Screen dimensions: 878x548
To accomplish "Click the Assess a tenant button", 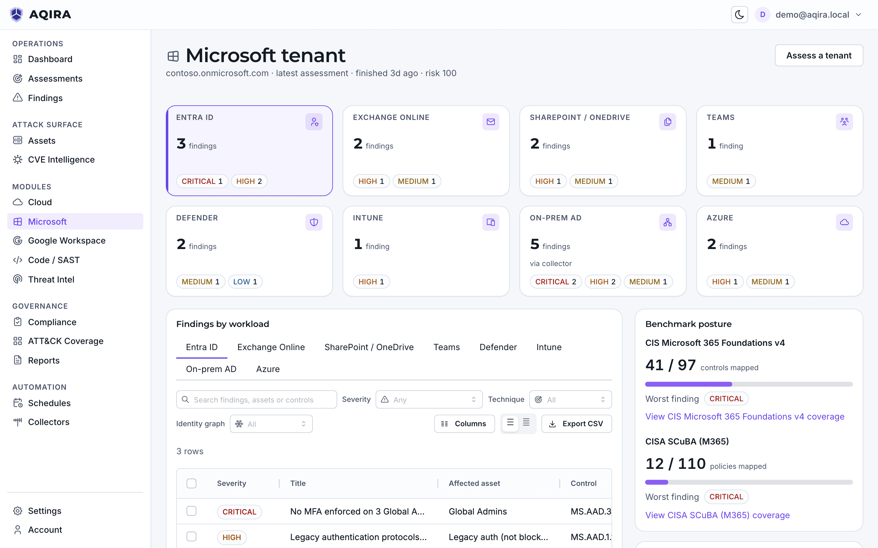I will coord(819,55).
